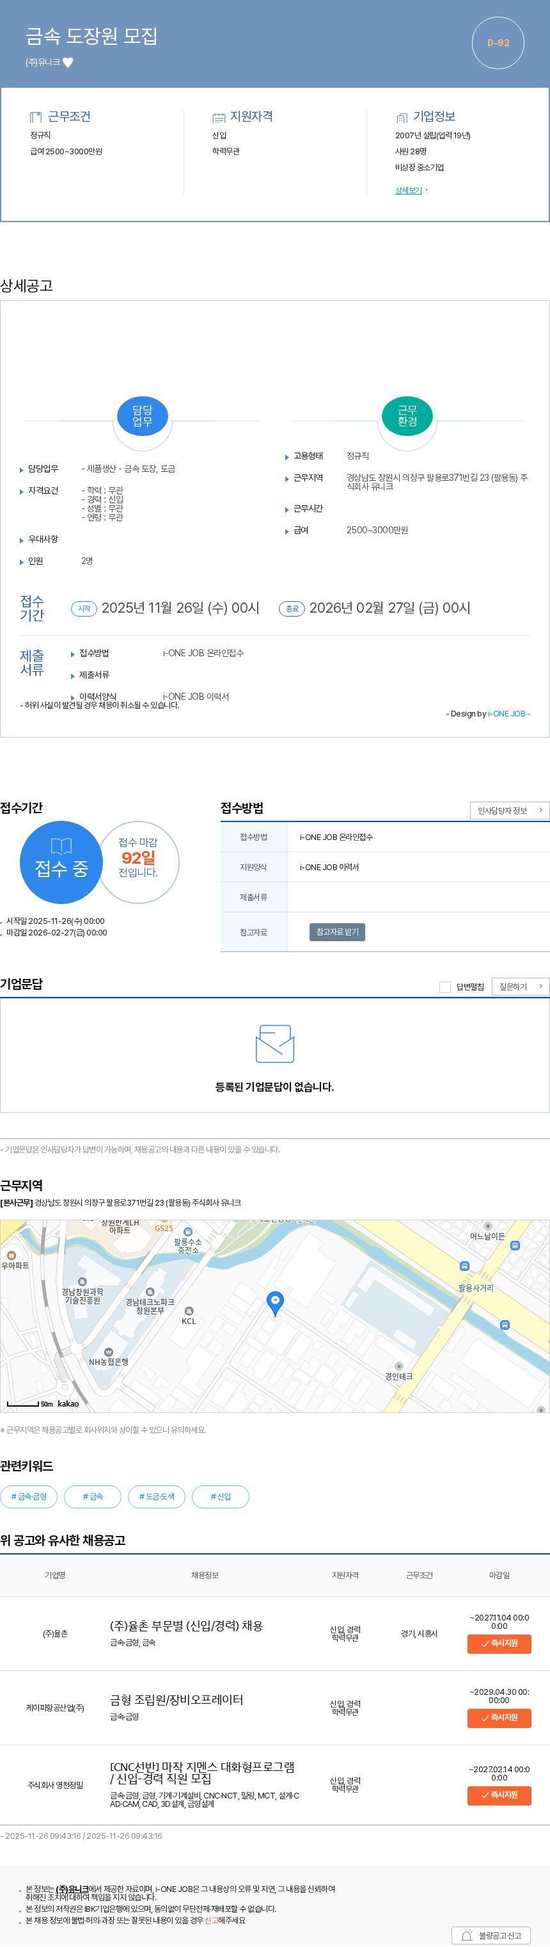Click the 경남창원과학기술진흥원 map marker
The height and width of the screenshot is (1947, 550).
click(x=82, y=1291)
